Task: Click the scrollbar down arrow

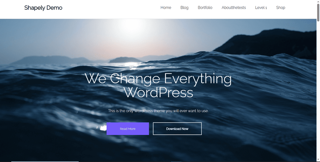Action: coord(318,160)
